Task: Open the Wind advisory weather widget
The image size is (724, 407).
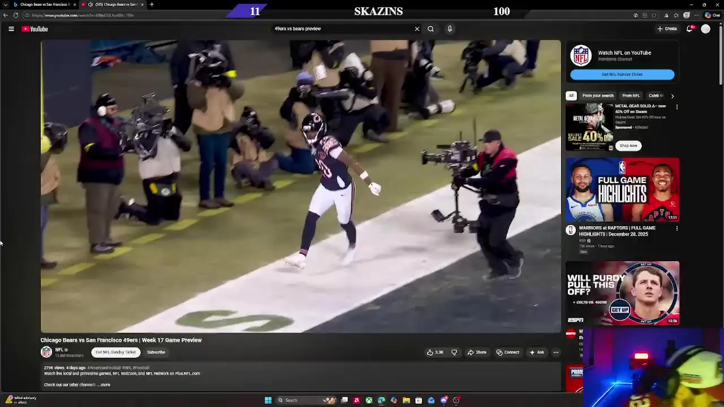Action: pyautogui.click(x=20, y=400)
